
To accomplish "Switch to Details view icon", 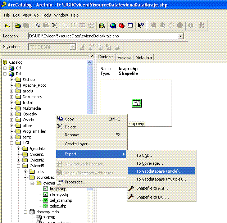I will pos(82,25).
